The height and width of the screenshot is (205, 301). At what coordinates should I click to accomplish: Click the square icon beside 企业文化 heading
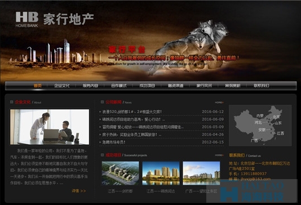pos(11,102)
